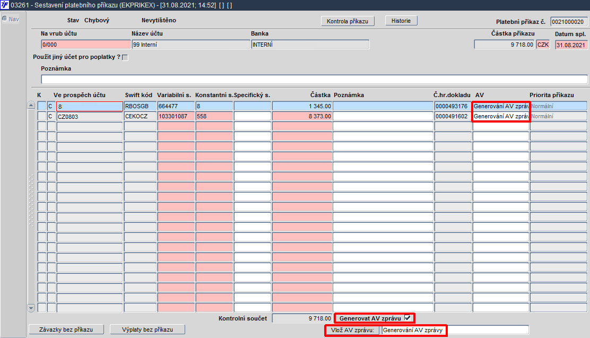Uncheck the 'Generovat AV zprávu' checkbox

(x=407, y=318)
